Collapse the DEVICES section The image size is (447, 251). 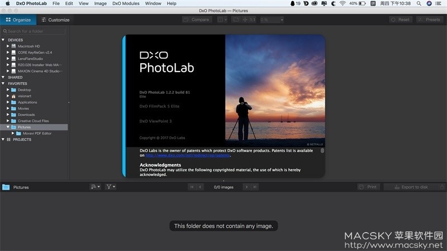pos(3,40)
